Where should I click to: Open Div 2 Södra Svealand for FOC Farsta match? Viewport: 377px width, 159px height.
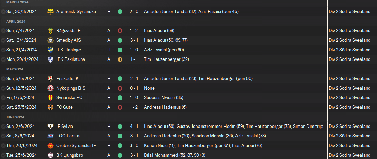coord(349,136)
